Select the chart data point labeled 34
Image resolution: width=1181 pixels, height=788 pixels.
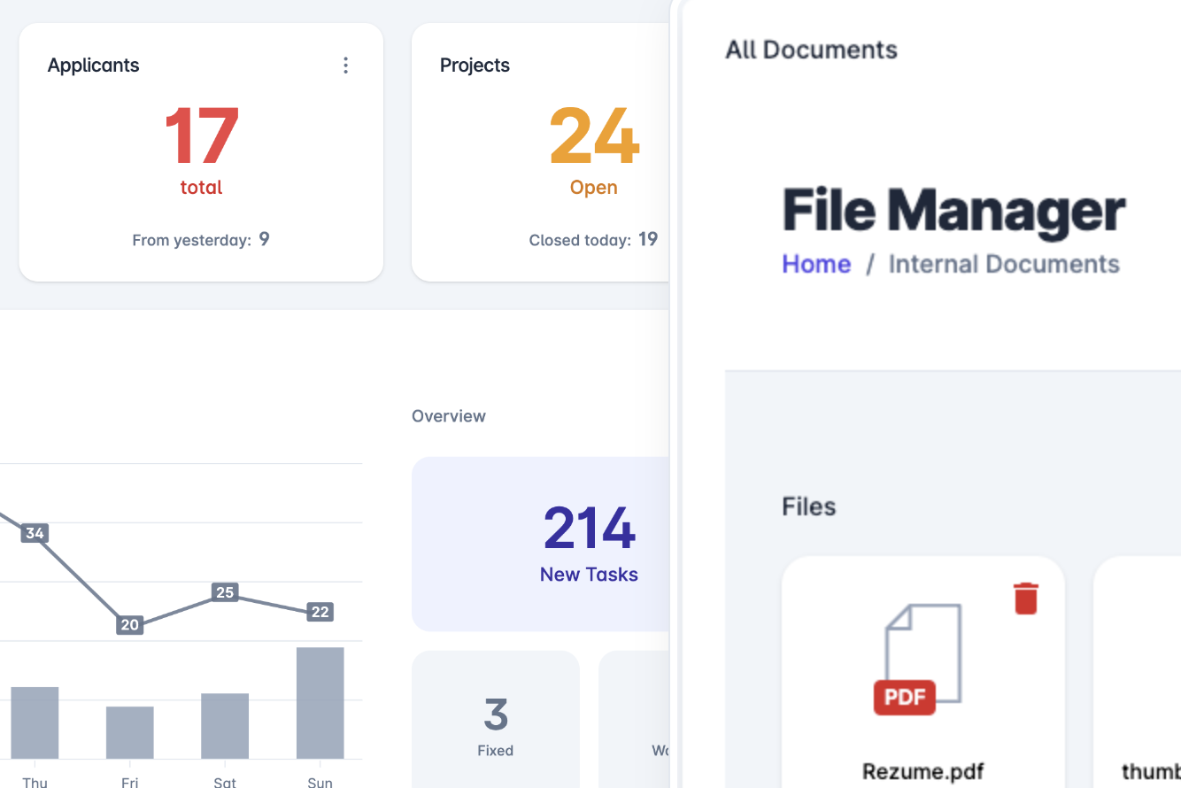[35, 533]
